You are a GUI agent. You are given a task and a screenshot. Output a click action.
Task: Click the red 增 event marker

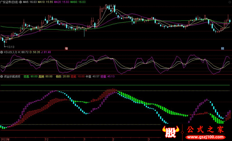pyautogui.click(x=66, y=48)
